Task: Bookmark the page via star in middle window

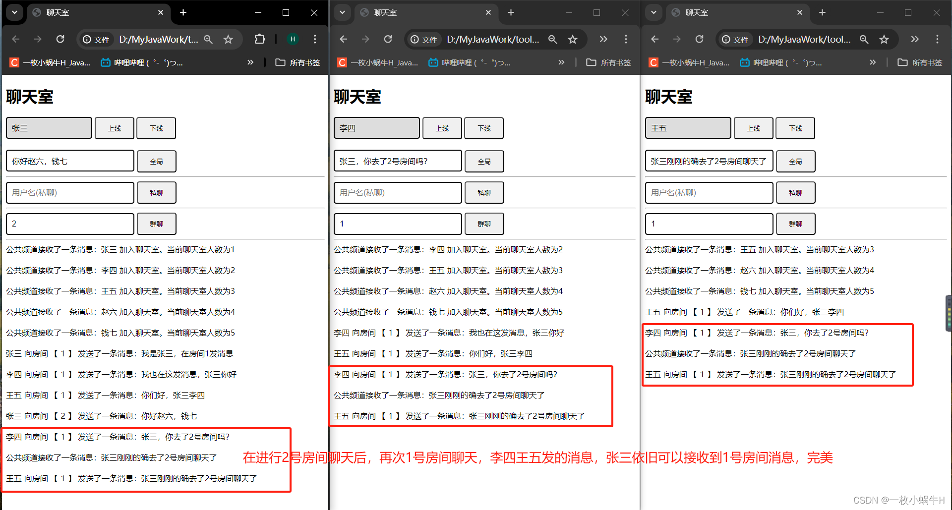Action: (573, 39)
